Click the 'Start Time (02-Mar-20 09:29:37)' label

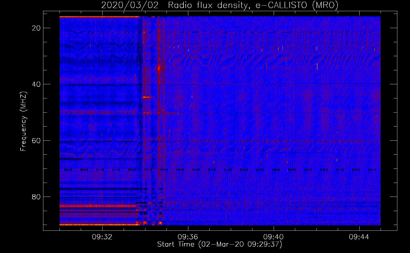[220, 244]
